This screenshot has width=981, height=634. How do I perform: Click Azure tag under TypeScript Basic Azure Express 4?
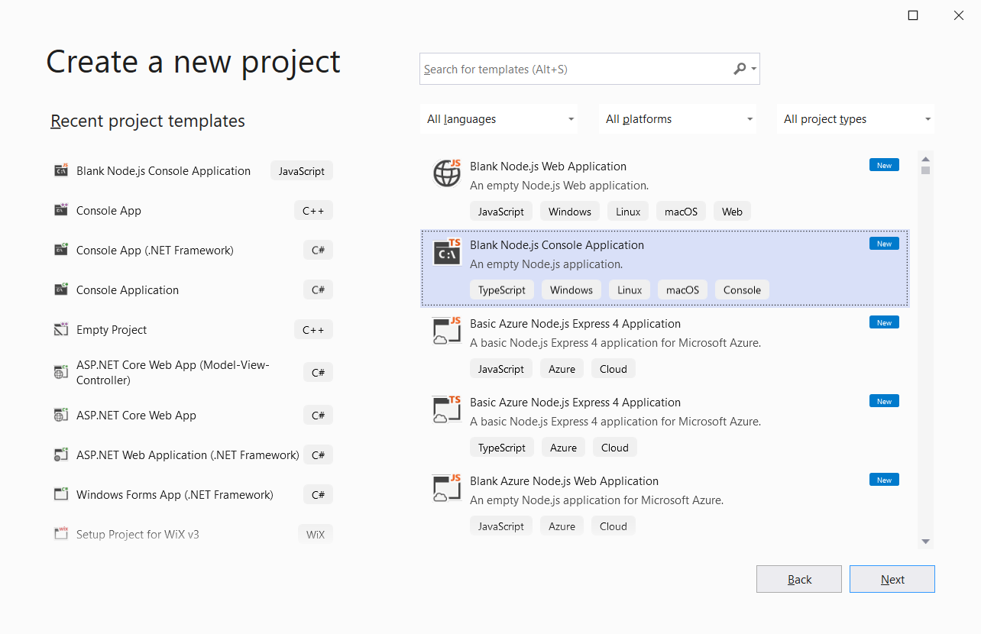[x=563, y=448]
